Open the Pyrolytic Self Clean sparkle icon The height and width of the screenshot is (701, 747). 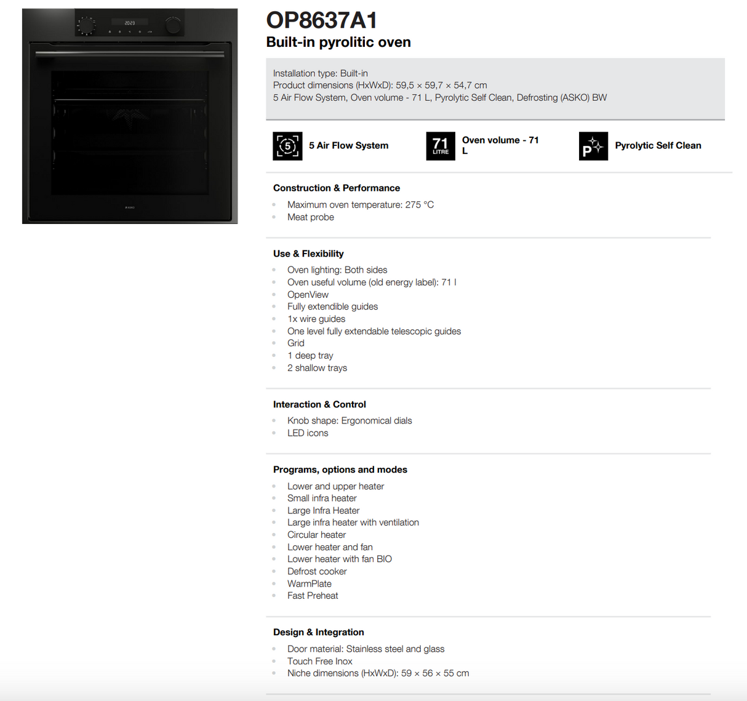click(x=593, y=146)
